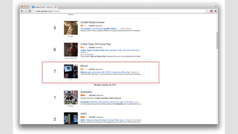Image resolution: width=238 pixels, height=134 pixels.
Task: Open the AAPL iPhones thumbnail
Action: (71, 118)
